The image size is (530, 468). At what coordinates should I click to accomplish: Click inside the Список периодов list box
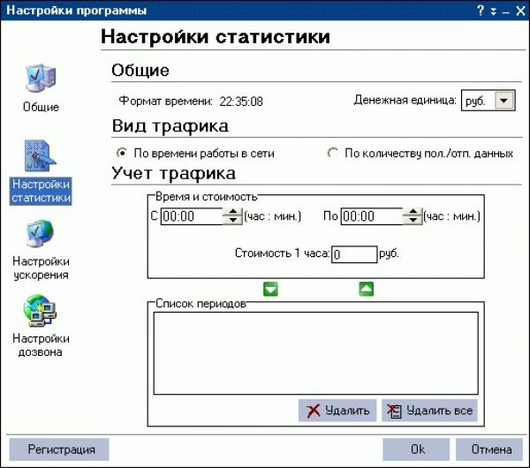pyautogui.click(x=315, y=353)
